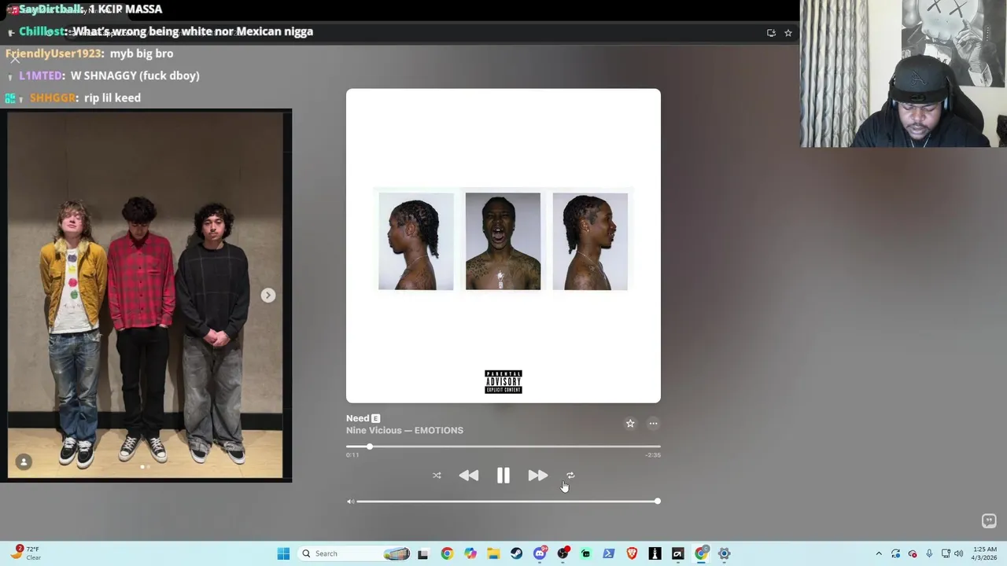This screenshot has width=1007, height=566.
Task: Open OBS Studio from the taskbar
Action: click(563, 553)
